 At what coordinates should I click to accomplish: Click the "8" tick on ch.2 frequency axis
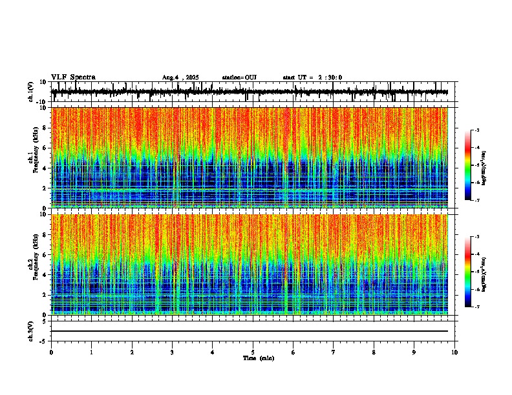click(46, 235)
